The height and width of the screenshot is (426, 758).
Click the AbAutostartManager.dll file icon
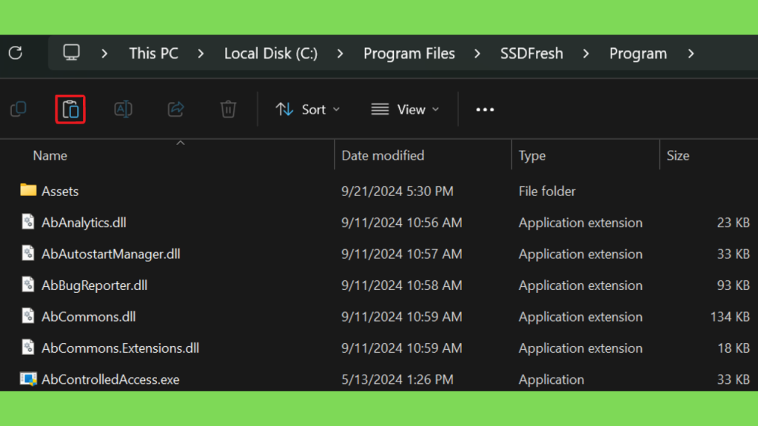(x=28, y=253)
